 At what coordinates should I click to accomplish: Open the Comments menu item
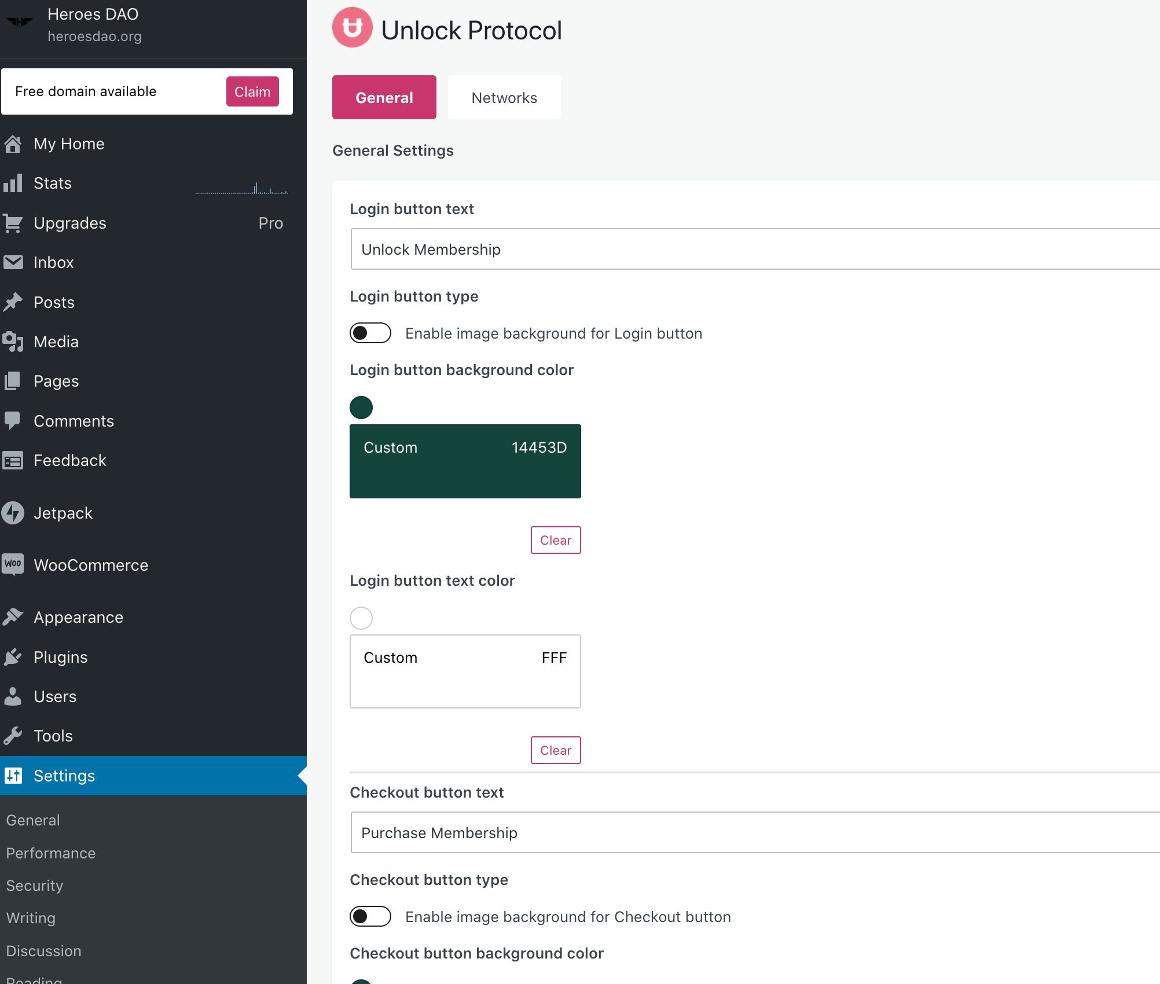153,421
